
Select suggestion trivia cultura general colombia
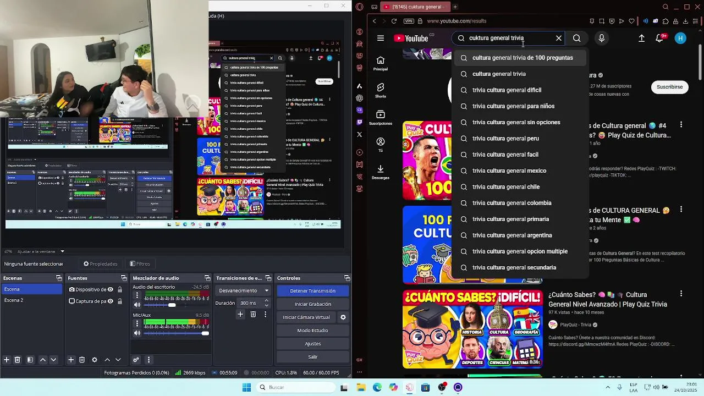tap(520, 203)
